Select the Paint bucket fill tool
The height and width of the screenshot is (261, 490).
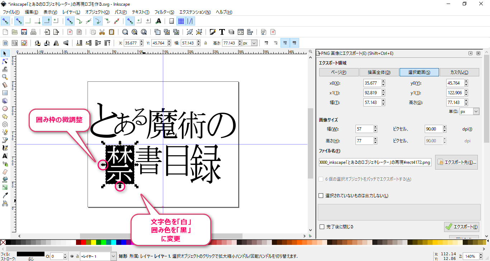[5, 180]
